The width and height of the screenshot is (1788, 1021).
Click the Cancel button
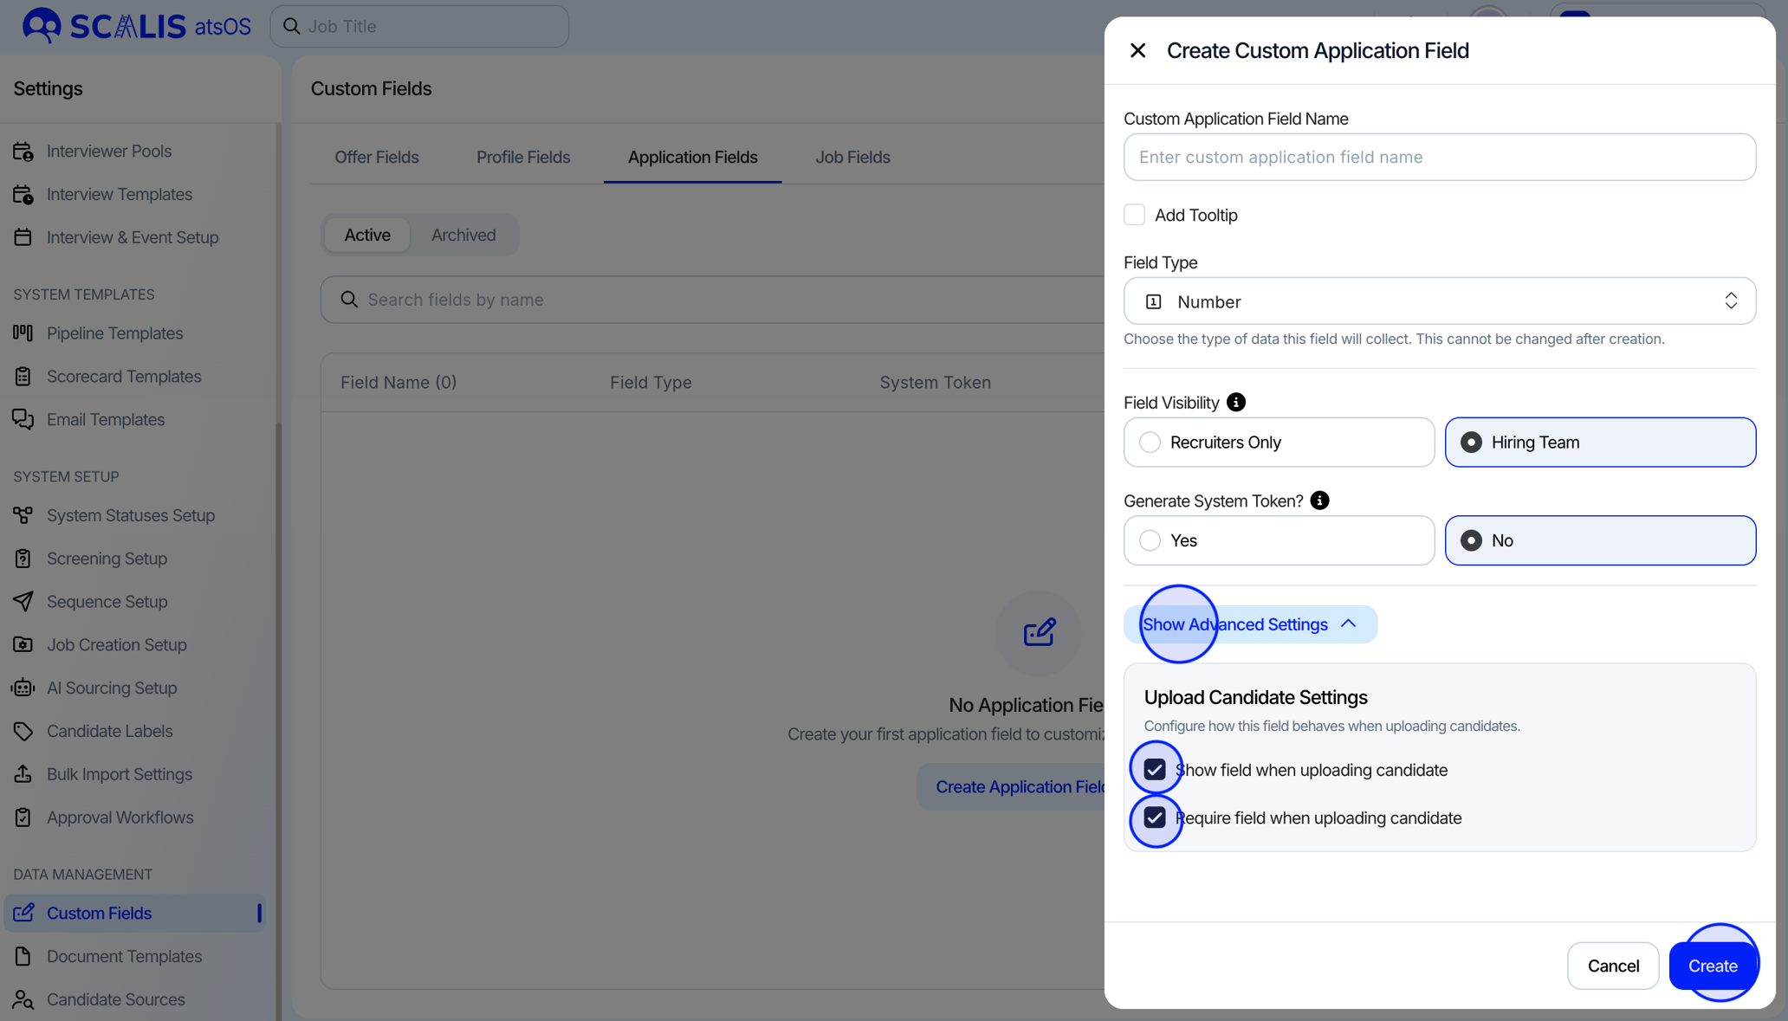point(1612,966)
